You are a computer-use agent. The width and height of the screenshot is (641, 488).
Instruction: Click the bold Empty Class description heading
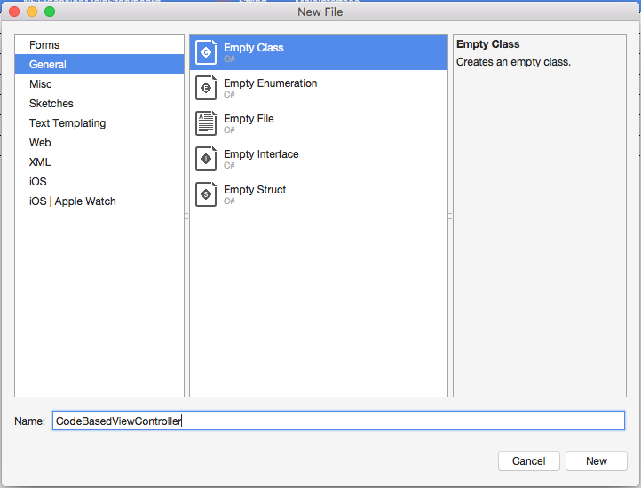(487, 44)
